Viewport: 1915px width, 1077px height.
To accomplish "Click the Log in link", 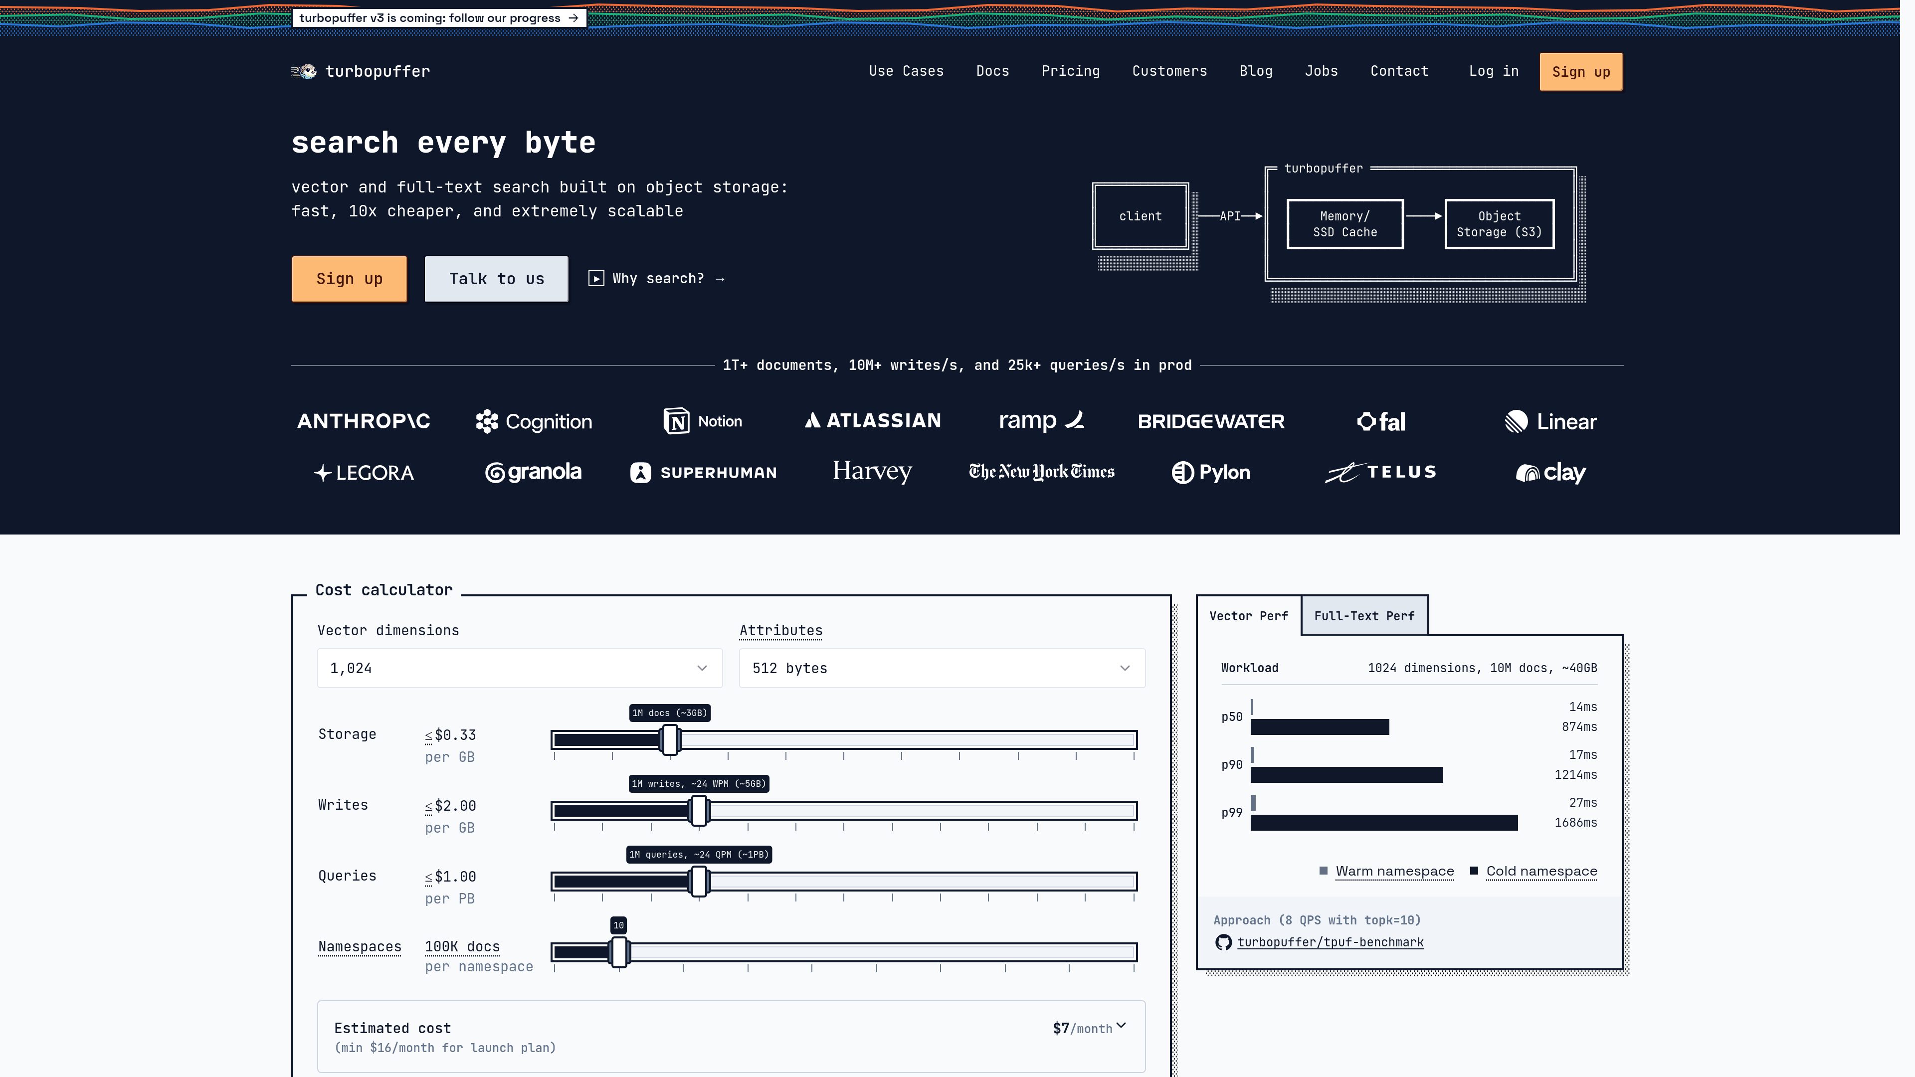I will [x=1494, y=71].
